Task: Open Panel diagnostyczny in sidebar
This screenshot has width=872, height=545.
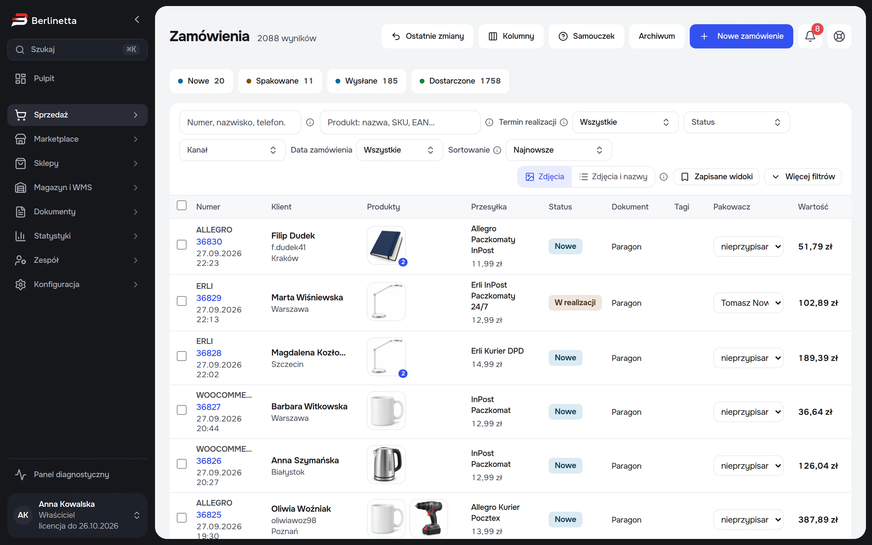Action: click(78, 474)
